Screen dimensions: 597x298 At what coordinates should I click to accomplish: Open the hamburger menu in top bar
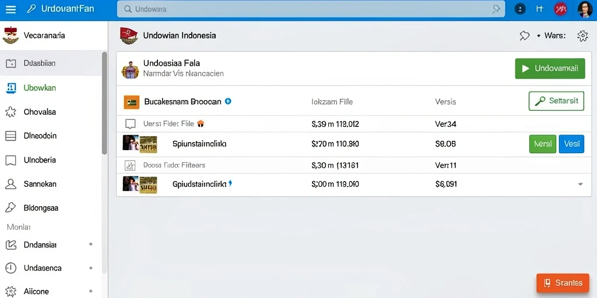[x=10, y=9]
